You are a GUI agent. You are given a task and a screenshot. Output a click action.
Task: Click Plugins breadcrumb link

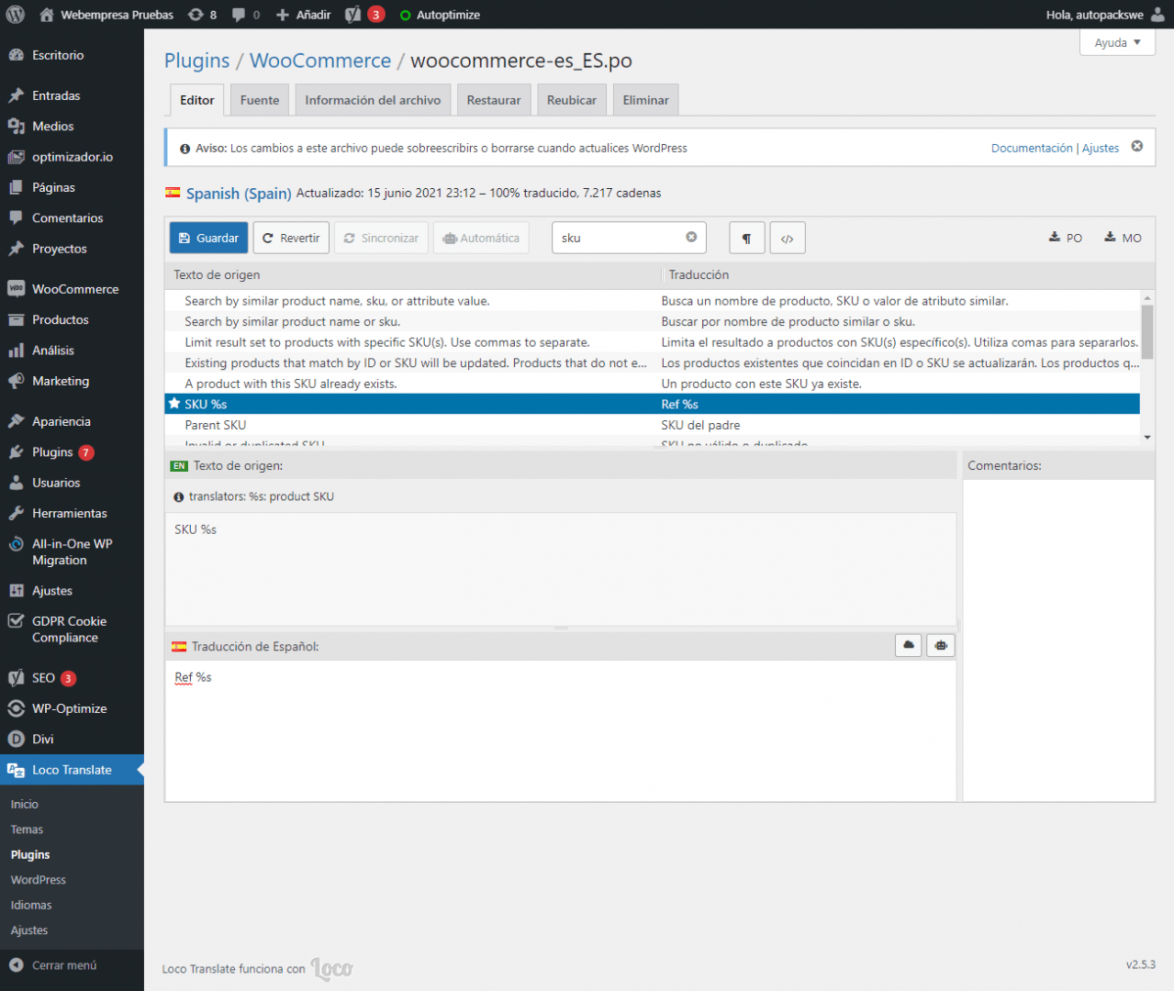pos(197,61)
